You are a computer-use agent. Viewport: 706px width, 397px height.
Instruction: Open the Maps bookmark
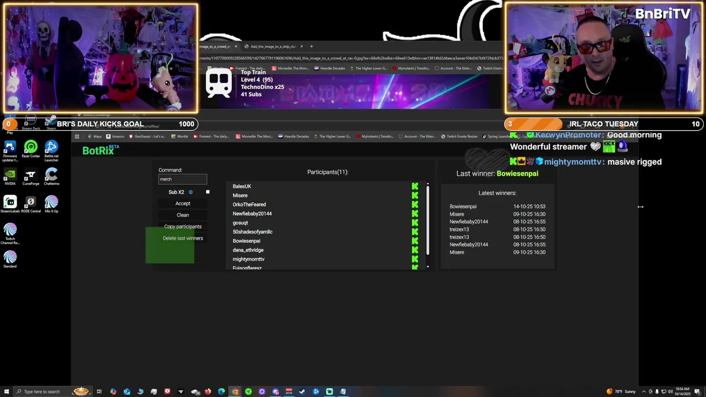(95, 137)
